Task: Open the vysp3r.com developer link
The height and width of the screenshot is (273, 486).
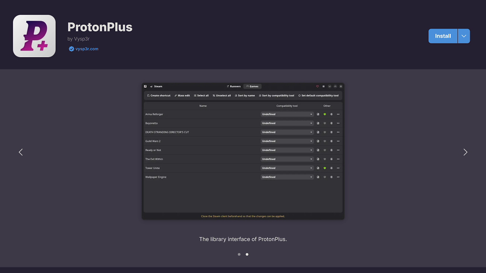Action: click(x=87, y=49)
